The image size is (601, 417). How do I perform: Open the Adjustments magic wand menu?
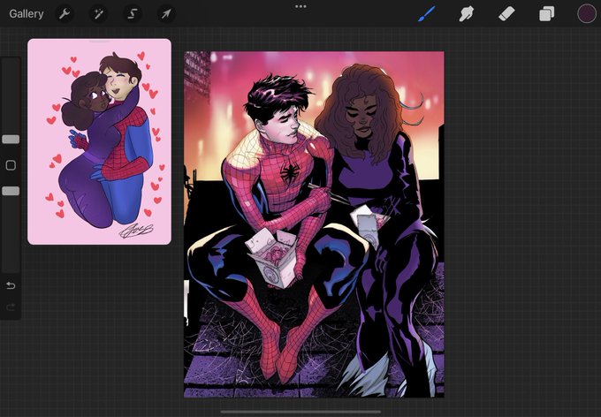(98, 14)
